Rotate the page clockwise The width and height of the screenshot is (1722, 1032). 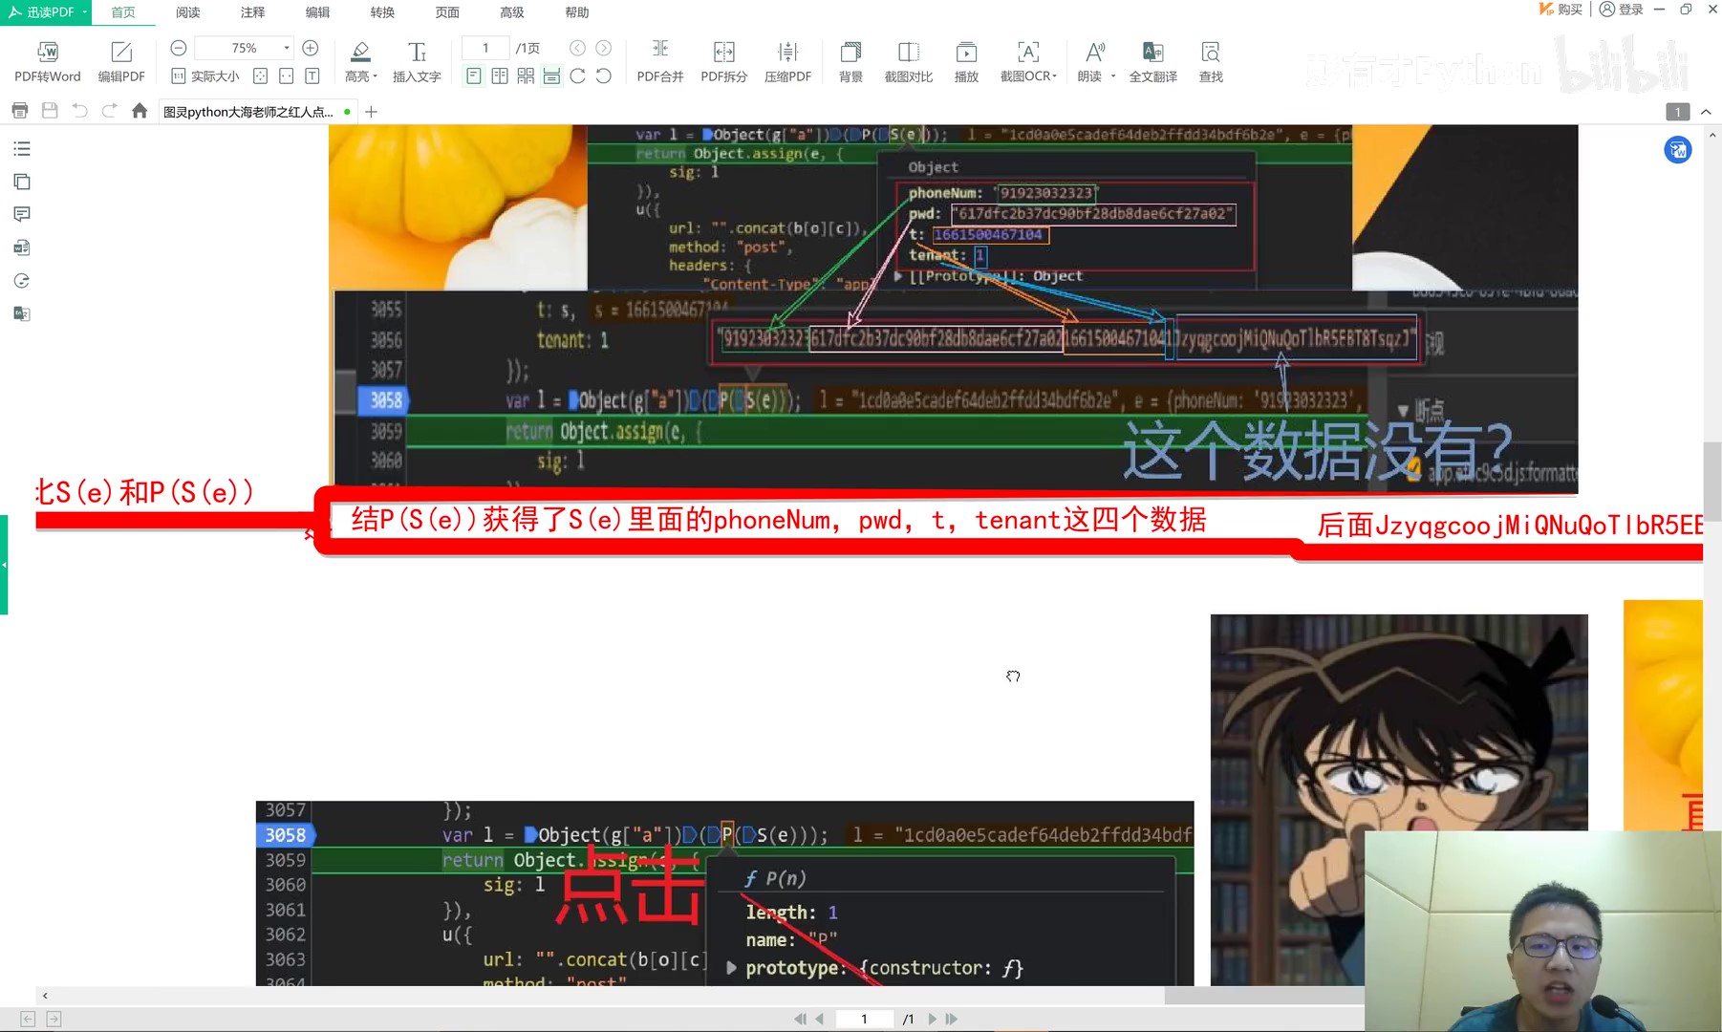point(577,76)
